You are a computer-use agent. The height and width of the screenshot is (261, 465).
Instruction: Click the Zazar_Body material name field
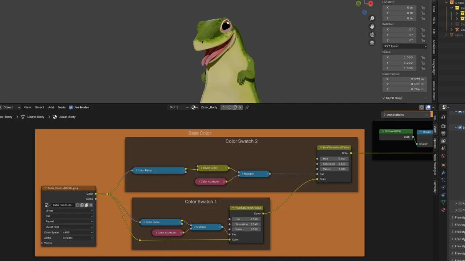pyautogui.click(x=209, y=107)
